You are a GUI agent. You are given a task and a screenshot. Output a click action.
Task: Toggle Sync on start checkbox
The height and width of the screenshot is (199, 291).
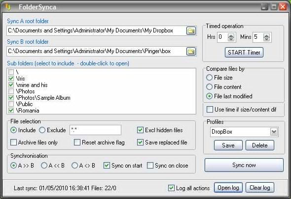click(107, 165)
